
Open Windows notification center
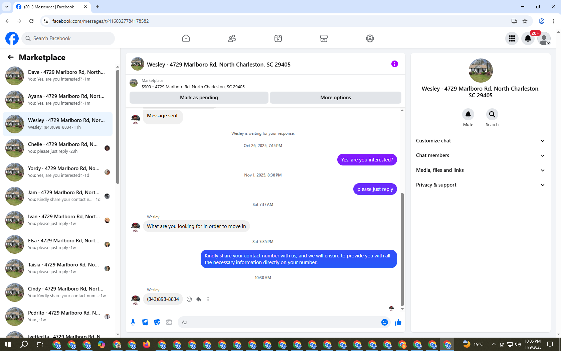(550, 344)
